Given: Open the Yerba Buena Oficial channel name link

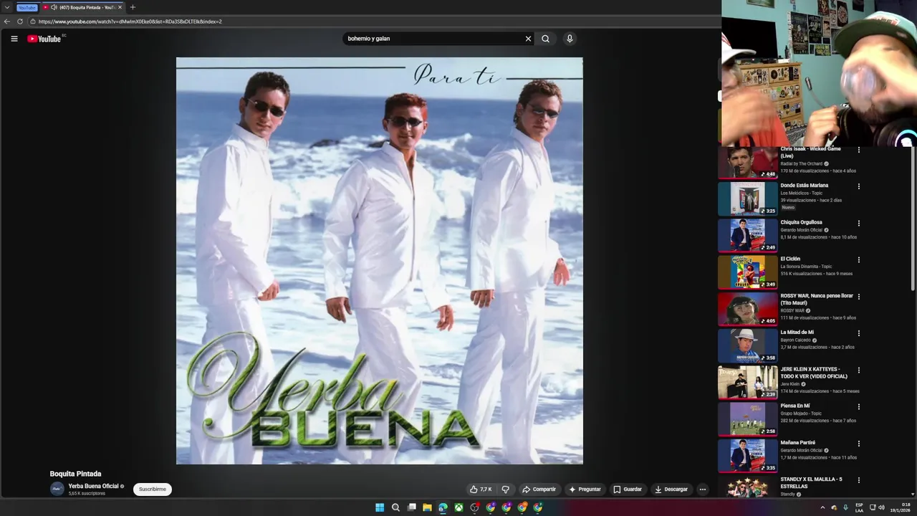Looking at the screenshot, I should [x=93, y=486].
